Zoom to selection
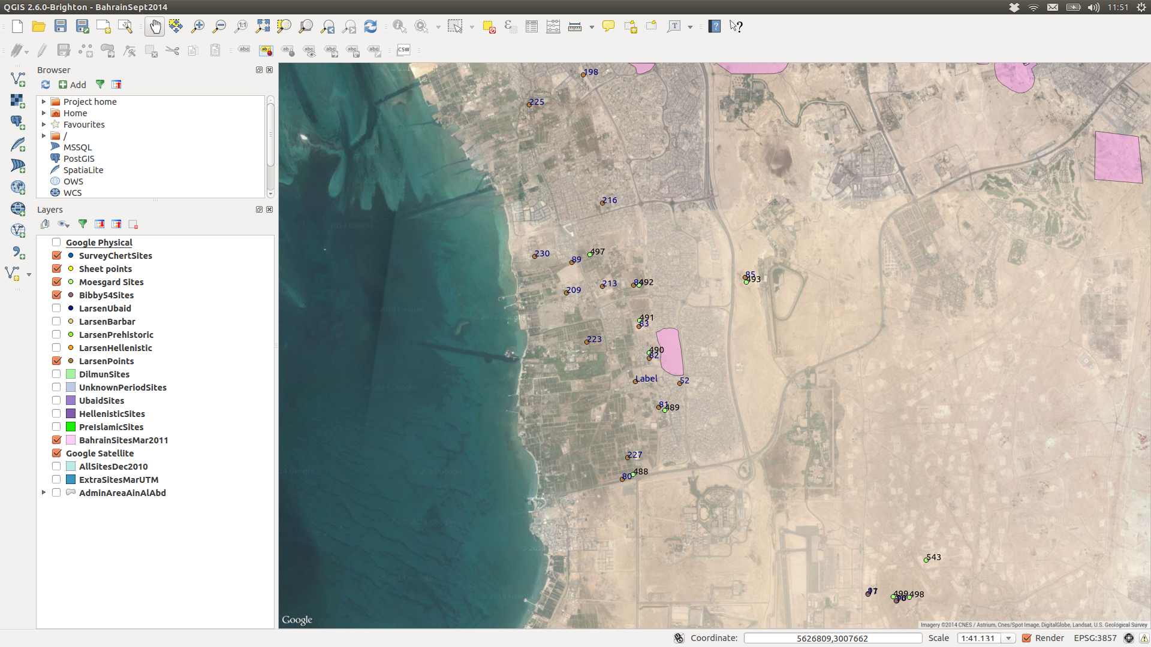Viewport: 1151px width, 647px height. pyautogui.click(x=284, y=26)
